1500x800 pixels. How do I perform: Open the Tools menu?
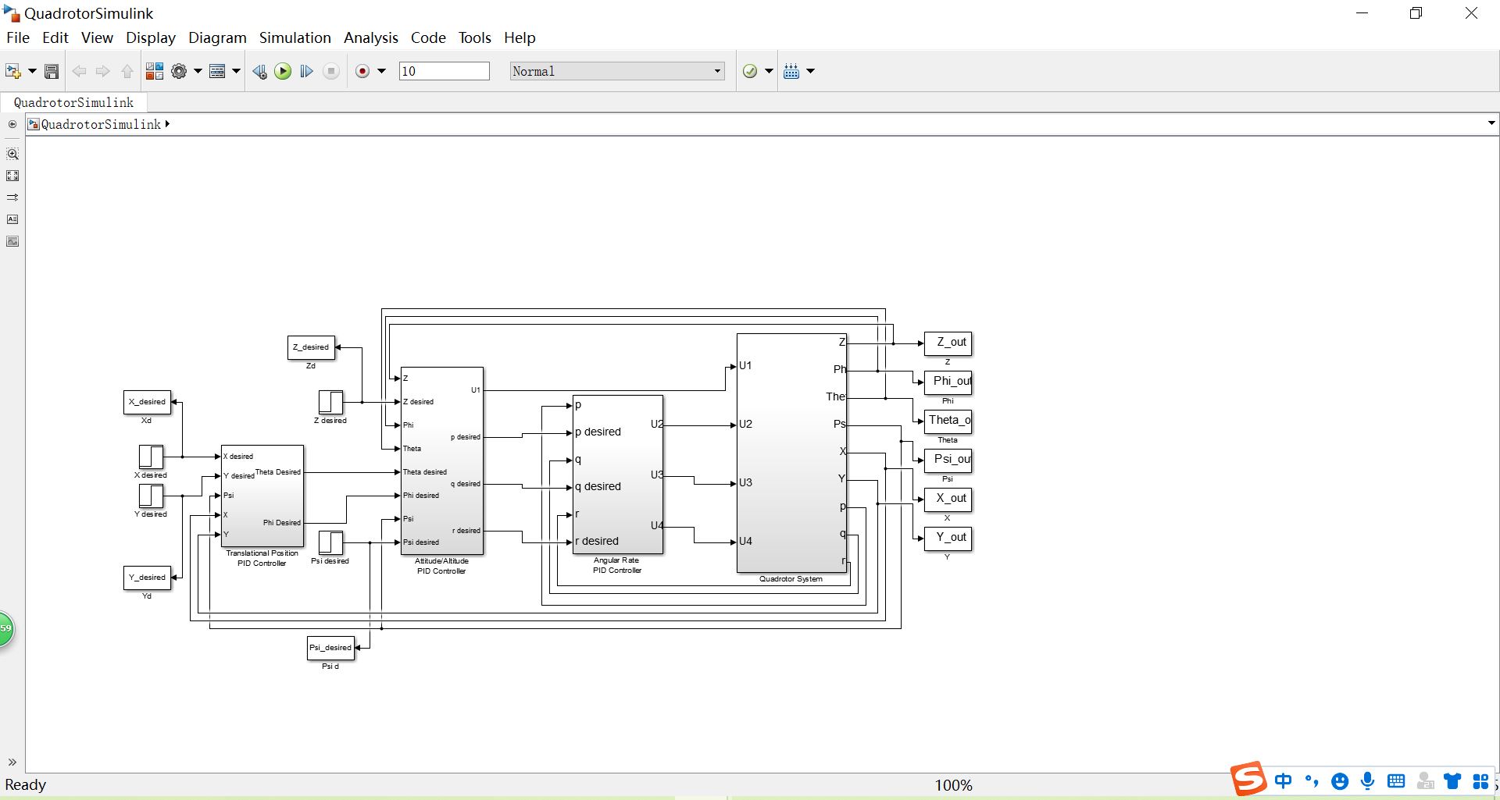[x=475, y=37]
